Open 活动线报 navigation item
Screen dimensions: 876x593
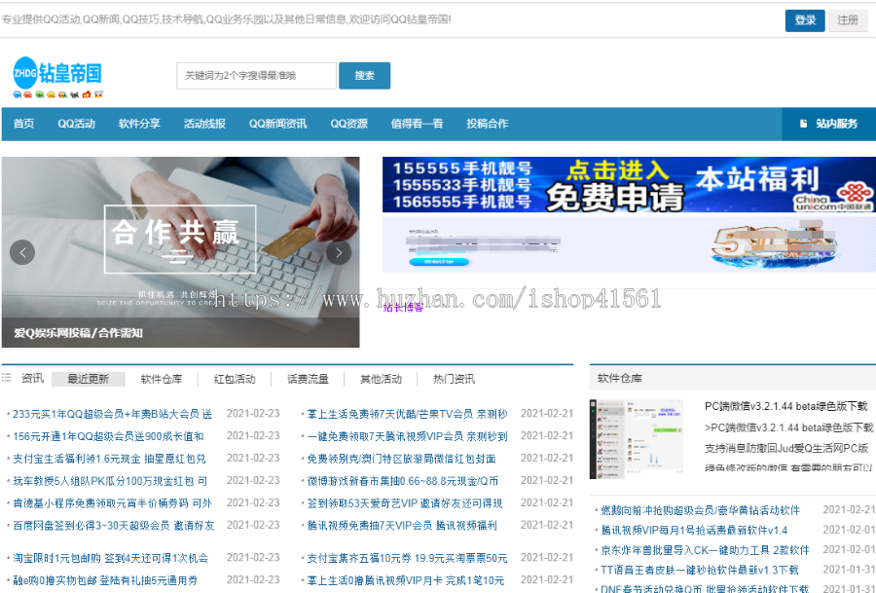204,124
